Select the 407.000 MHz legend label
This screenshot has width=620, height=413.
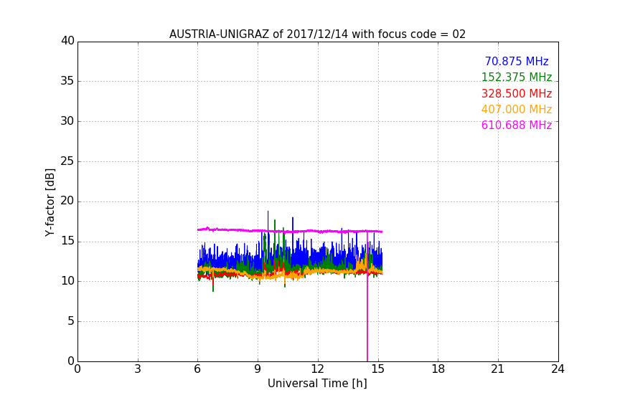coord(517,109)
